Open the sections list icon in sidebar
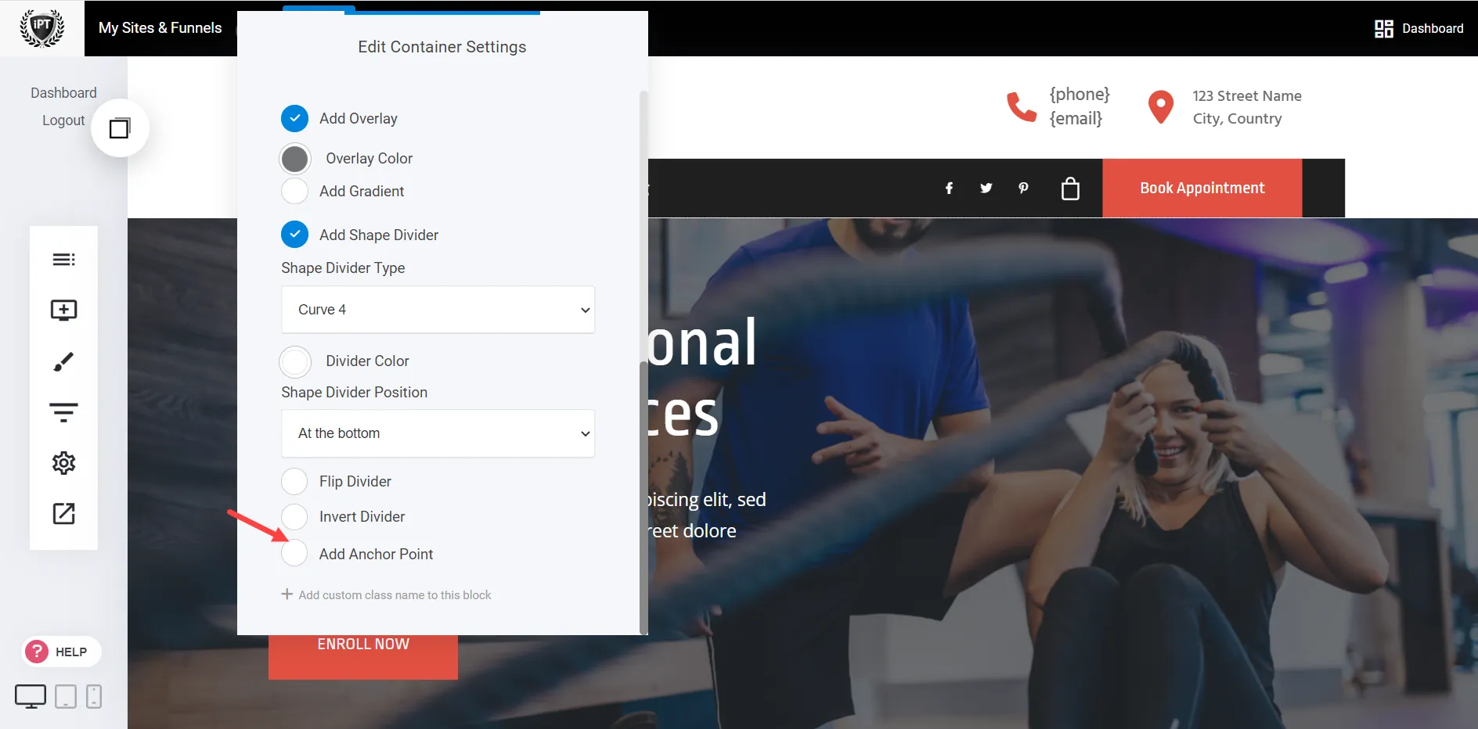The image size is (1478, 729). pos(63,259)
